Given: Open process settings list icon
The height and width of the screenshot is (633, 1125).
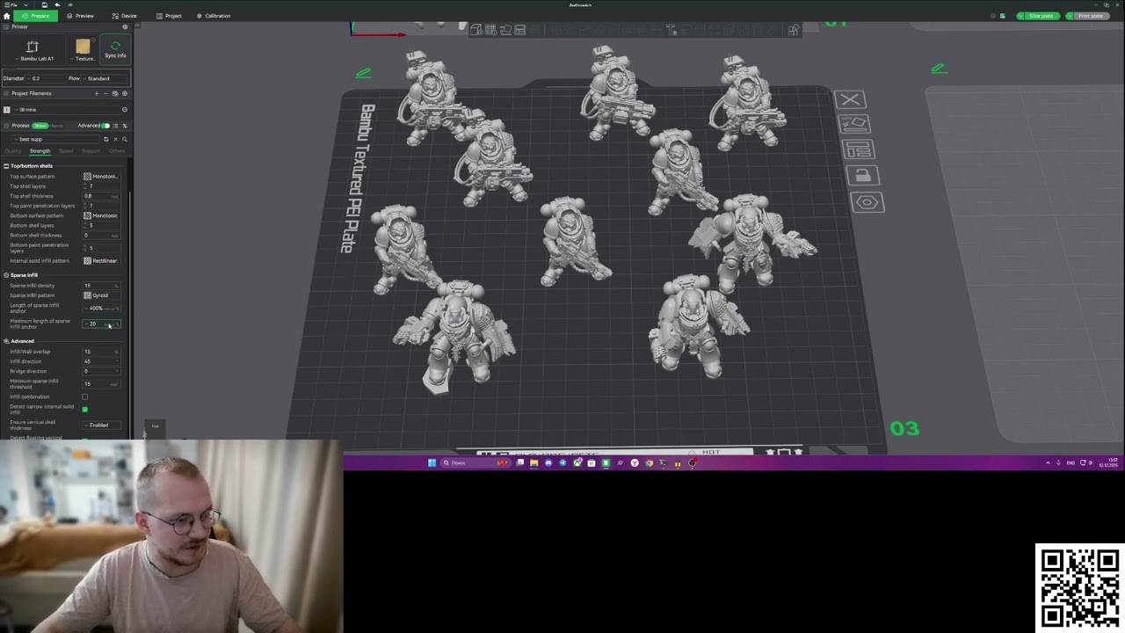Looking at the screenshot, I should 116,126.
